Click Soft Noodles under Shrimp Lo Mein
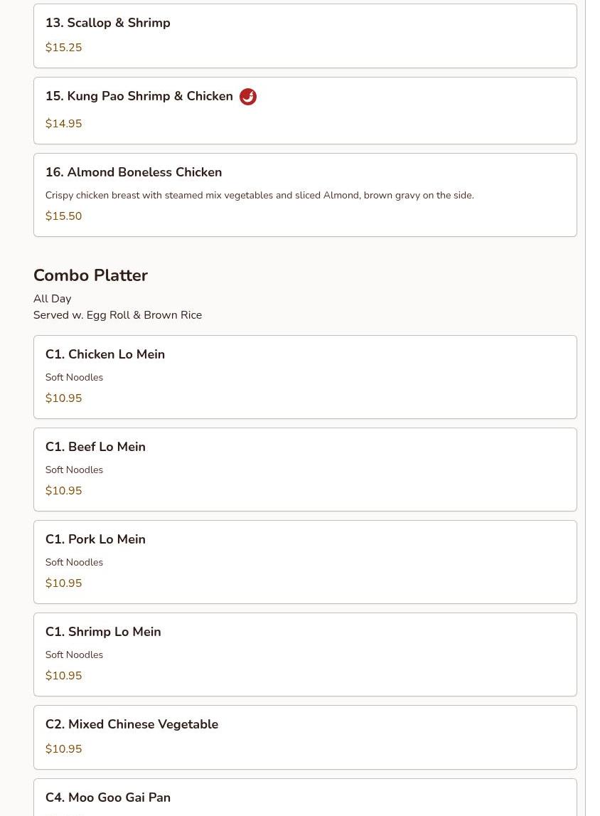The width and height of the screenshot is (600, 816). tap(74, 655)
